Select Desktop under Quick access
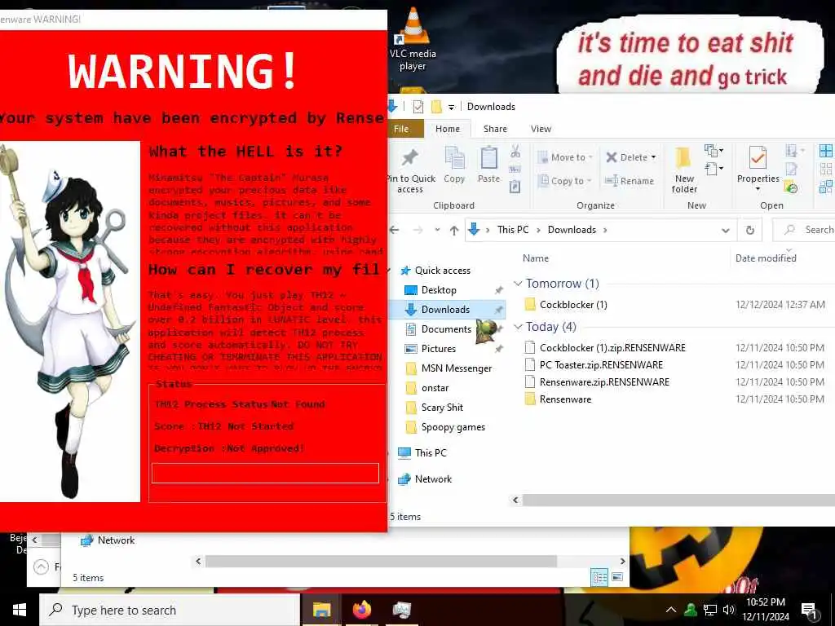835x626 pixels. point(439,290)
